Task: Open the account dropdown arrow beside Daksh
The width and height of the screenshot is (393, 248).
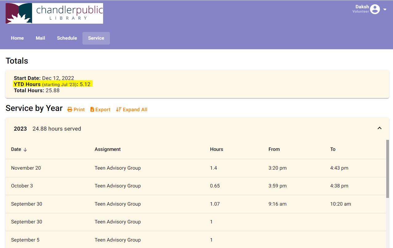Action: point(385,10)
